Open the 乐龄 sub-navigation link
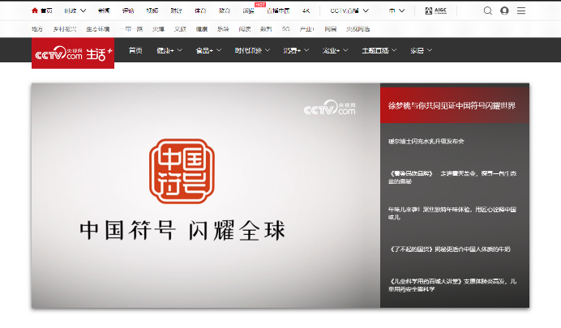 tap(223, 29)
